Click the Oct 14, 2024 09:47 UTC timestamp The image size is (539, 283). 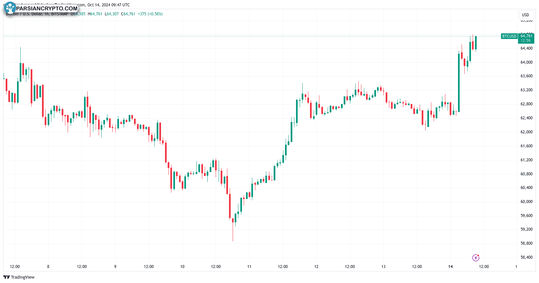tap(108, 5)
